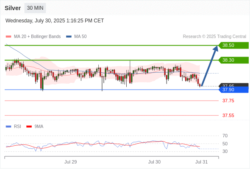The height and width of the screenshot is (169, 250).
Task: Click the 30 MIN timeframe badge
Action: (x=35, y=8)
